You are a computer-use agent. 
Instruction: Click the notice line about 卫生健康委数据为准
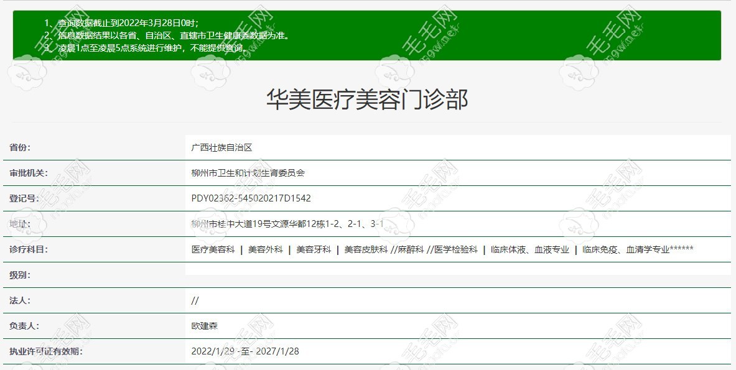point(166,35)
